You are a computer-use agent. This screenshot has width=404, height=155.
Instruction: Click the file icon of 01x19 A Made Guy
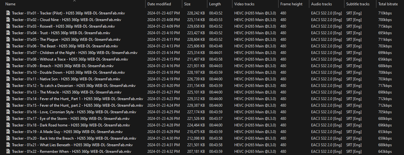pyautogui.click(x=8, y=132)
